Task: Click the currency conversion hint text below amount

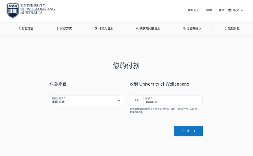Action: (x=163, y=111)
